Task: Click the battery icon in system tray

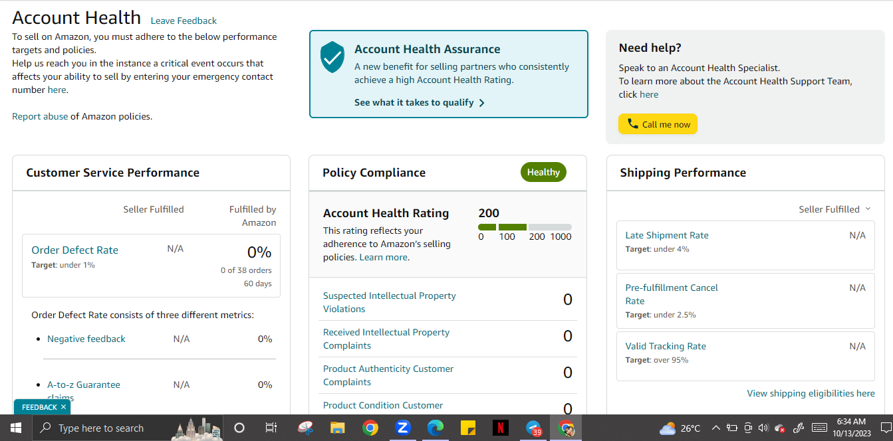Action: pos(732,428)
